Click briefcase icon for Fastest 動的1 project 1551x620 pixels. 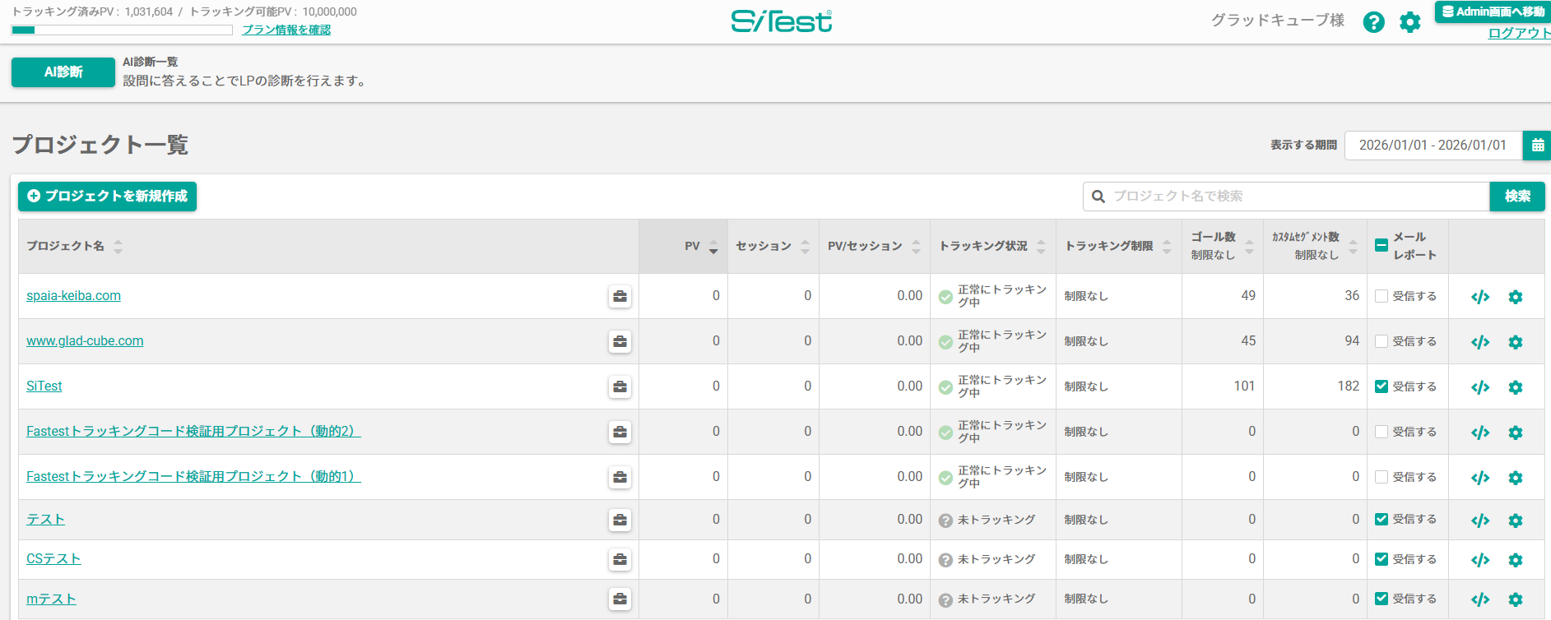click(x=620, y=477)
